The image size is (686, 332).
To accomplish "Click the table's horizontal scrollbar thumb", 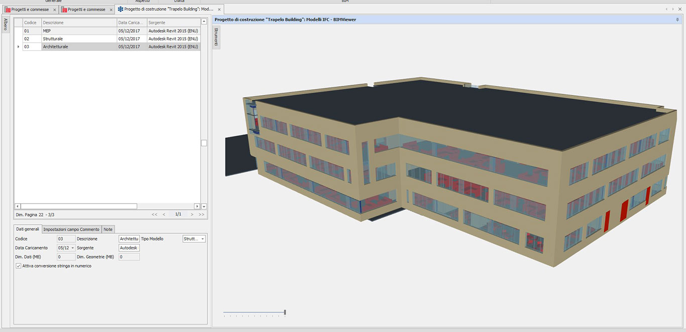I will coord(78,206).
